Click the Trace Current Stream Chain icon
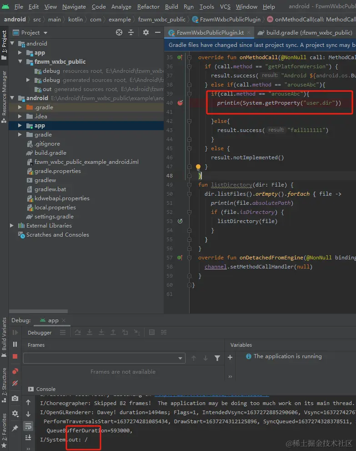 point(164,333)
